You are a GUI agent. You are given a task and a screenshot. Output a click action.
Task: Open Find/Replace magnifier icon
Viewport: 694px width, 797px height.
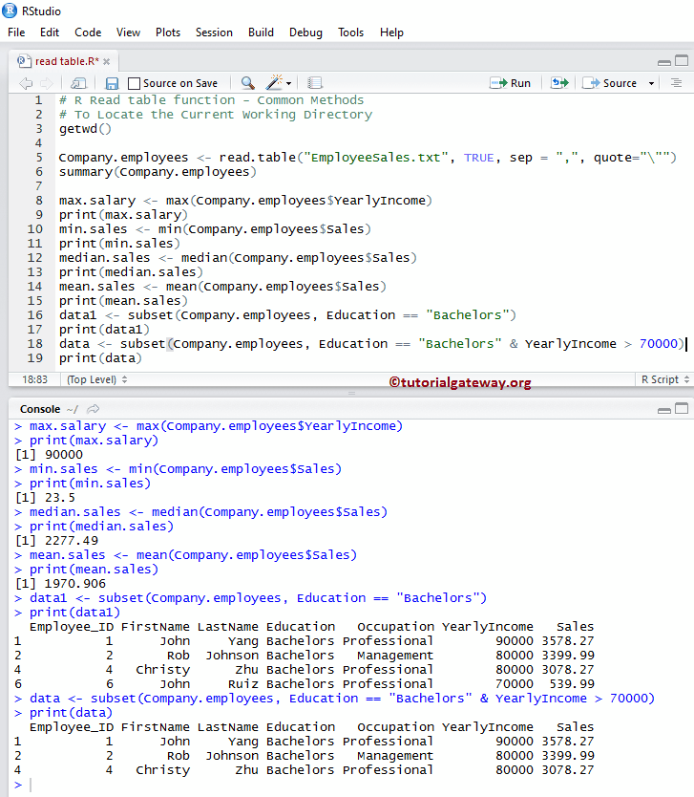(x=247, y=83)
